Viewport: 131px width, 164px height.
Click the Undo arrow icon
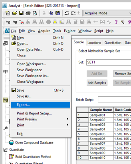pos(67,13)
